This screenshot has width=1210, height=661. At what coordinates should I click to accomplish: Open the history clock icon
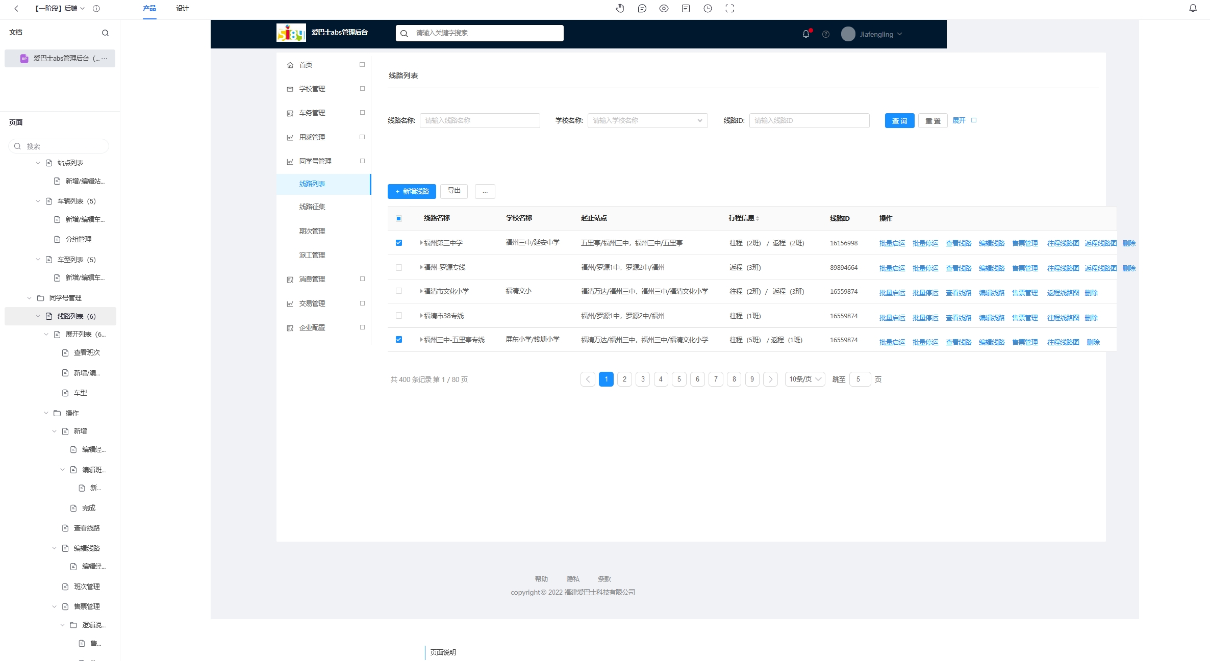pos(708,8)
